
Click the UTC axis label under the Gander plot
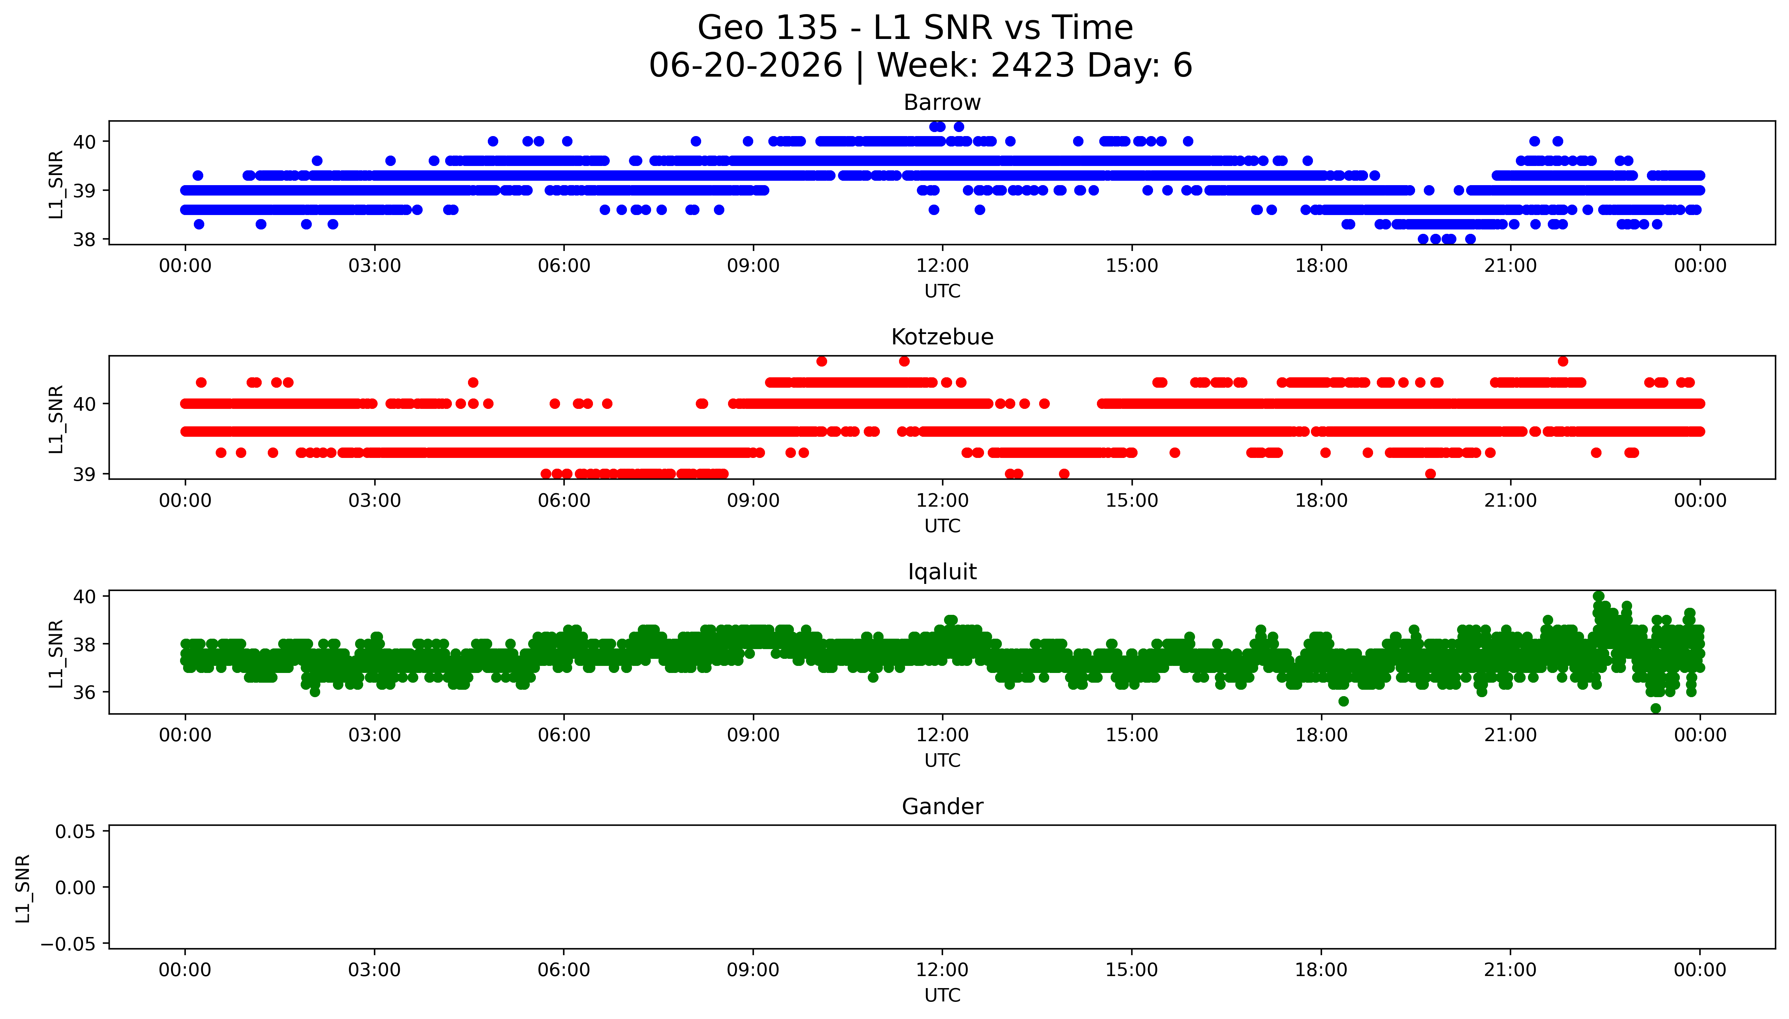(x=942, y=995)
